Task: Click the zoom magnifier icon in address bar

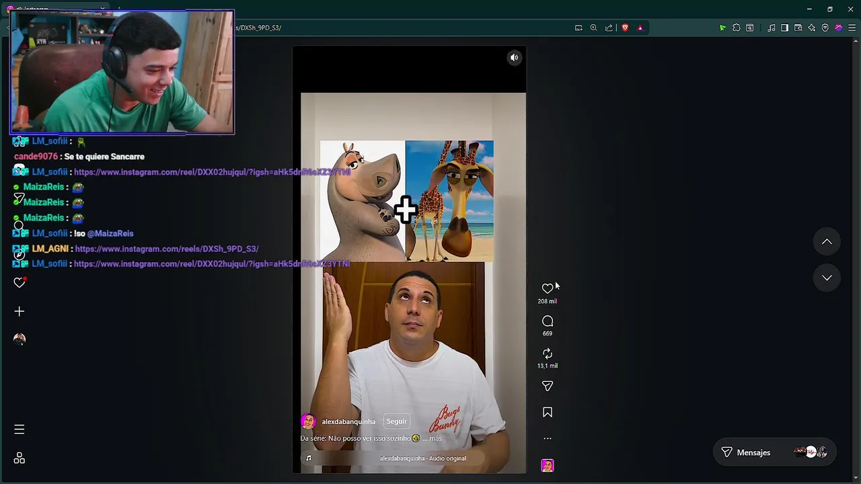Action: pyautogui.click(x=593, y=28)
